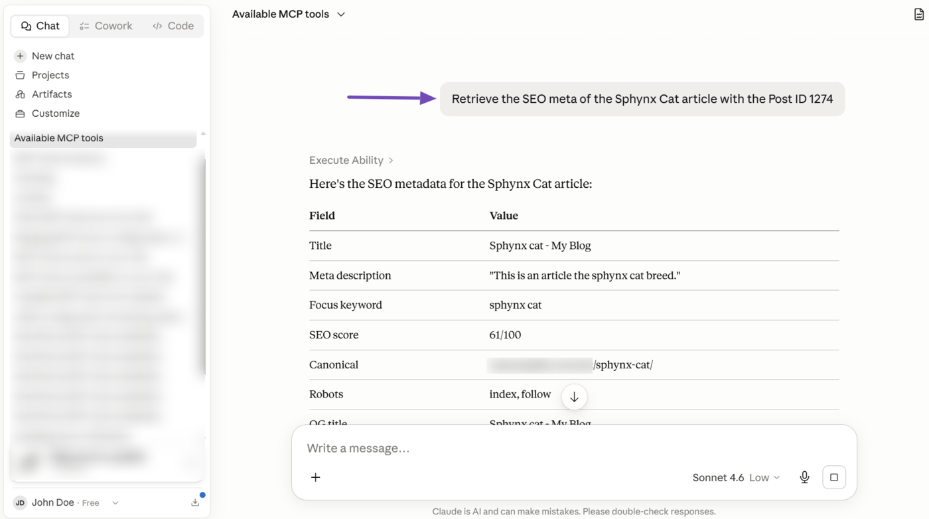
Task: Open Artifacts in sidebar
Action: coord(52,94)
